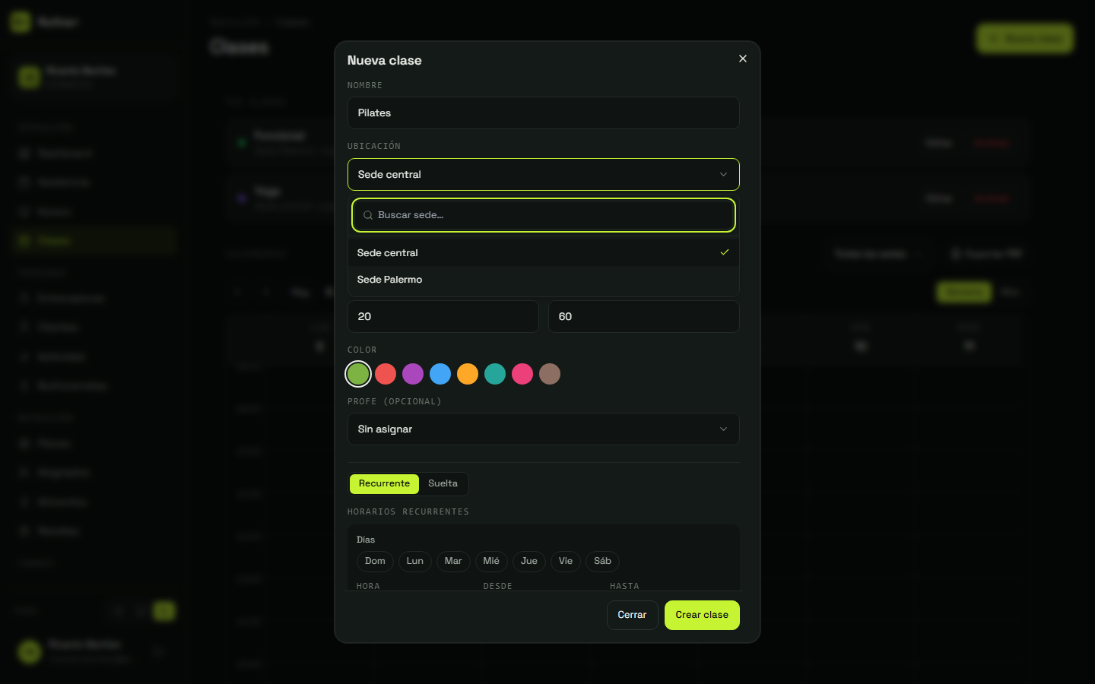Toggle the Vie day chip
Image resolution: width=1095 pixels, height=684 pixels.
[566, 561]
